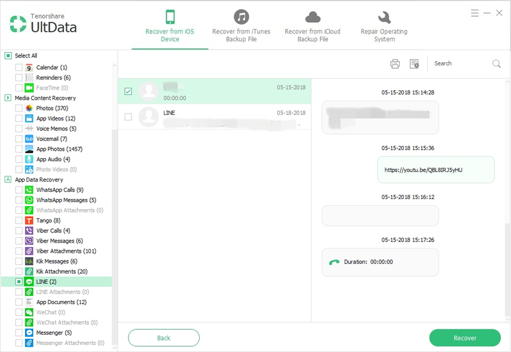Open Viber Attachments (101) category

pos(66,251)
